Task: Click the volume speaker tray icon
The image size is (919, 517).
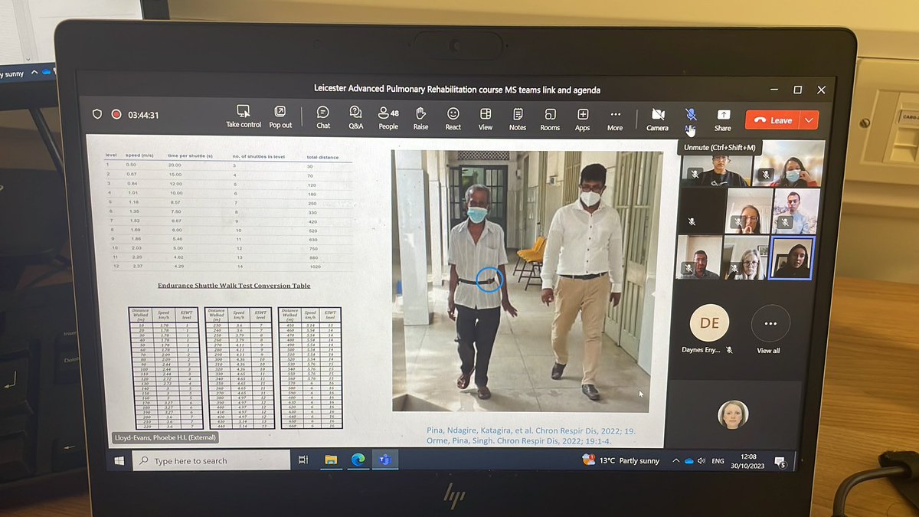Action: tap(702, 461)
